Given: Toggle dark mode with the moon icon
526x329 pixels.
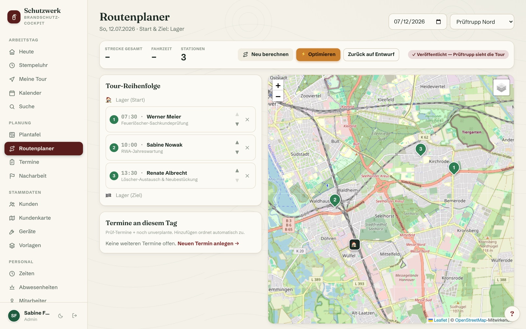Looking at the screenshot, I should click(60, 316).
